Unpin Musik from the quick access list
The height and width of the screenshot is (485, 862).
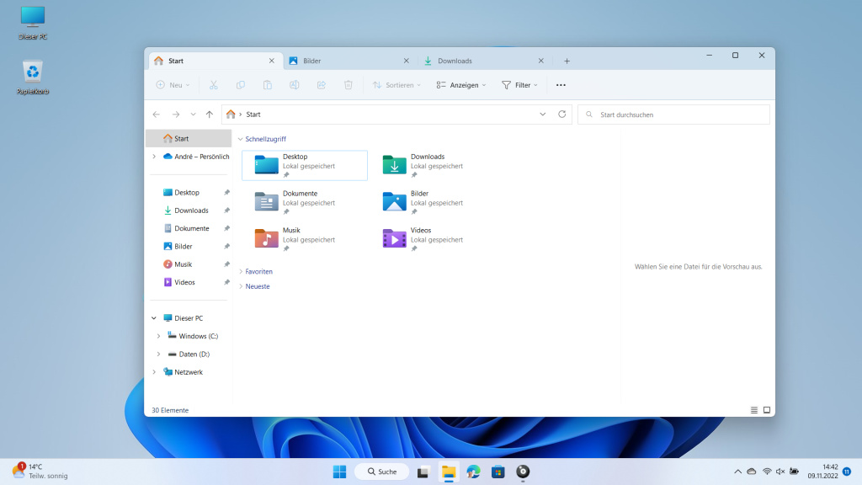pos(226,264)
